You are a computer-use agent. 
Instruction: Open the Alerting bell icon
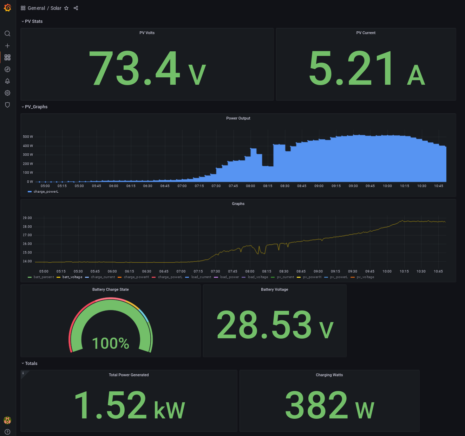pyautogui.click(x=7, y=81)
